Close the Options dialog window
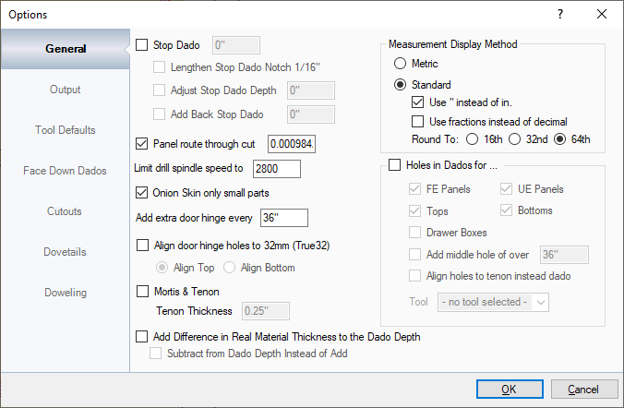 pyautogui.click(x=602, y=14)
